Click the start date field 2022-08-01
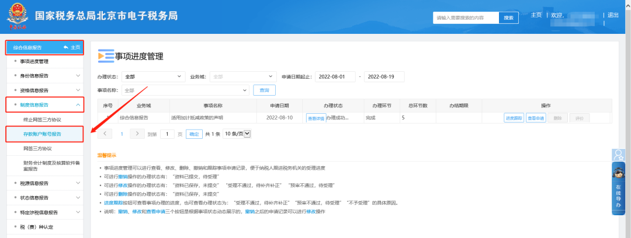The width and height of the screenshot is (631, 238). (x=335, y=76)
